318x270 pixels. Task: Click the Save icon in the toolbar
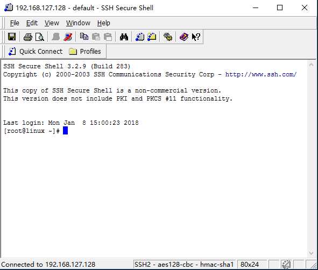pos(12,37)
